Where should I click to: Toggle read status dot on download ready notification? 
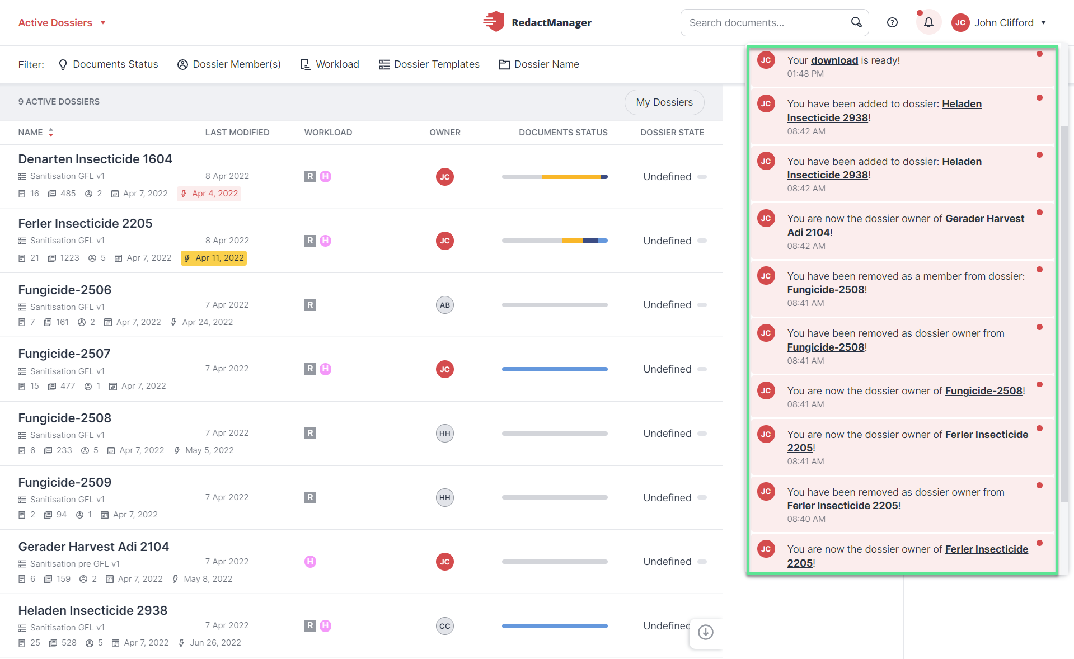1039,54
